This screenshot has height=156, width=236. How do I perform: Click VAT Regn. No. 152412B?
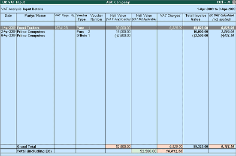coord(61,28)
